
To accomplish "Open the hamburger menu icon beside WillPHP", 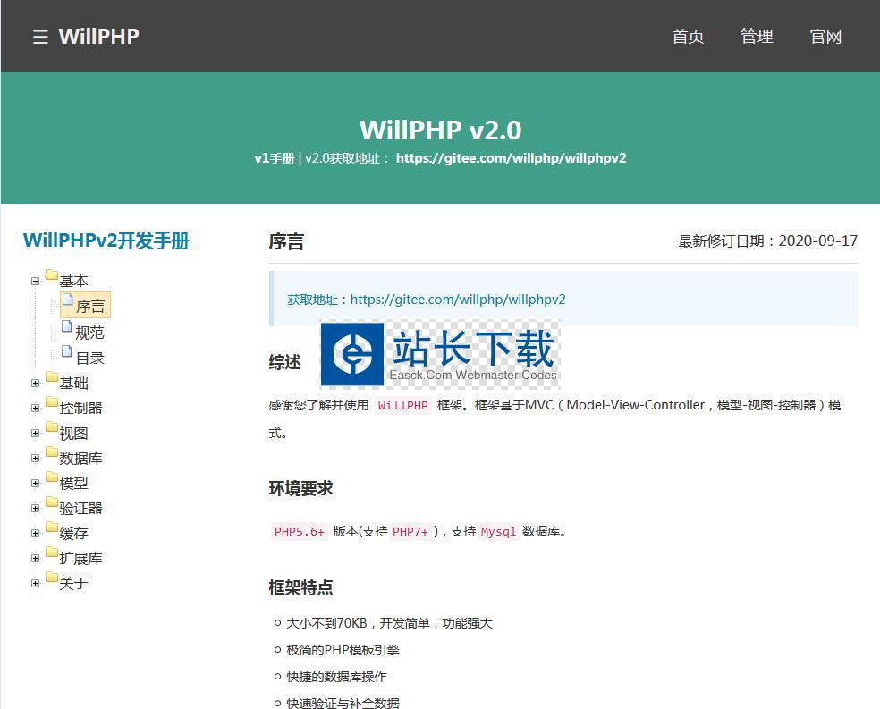I will [40, 37].
